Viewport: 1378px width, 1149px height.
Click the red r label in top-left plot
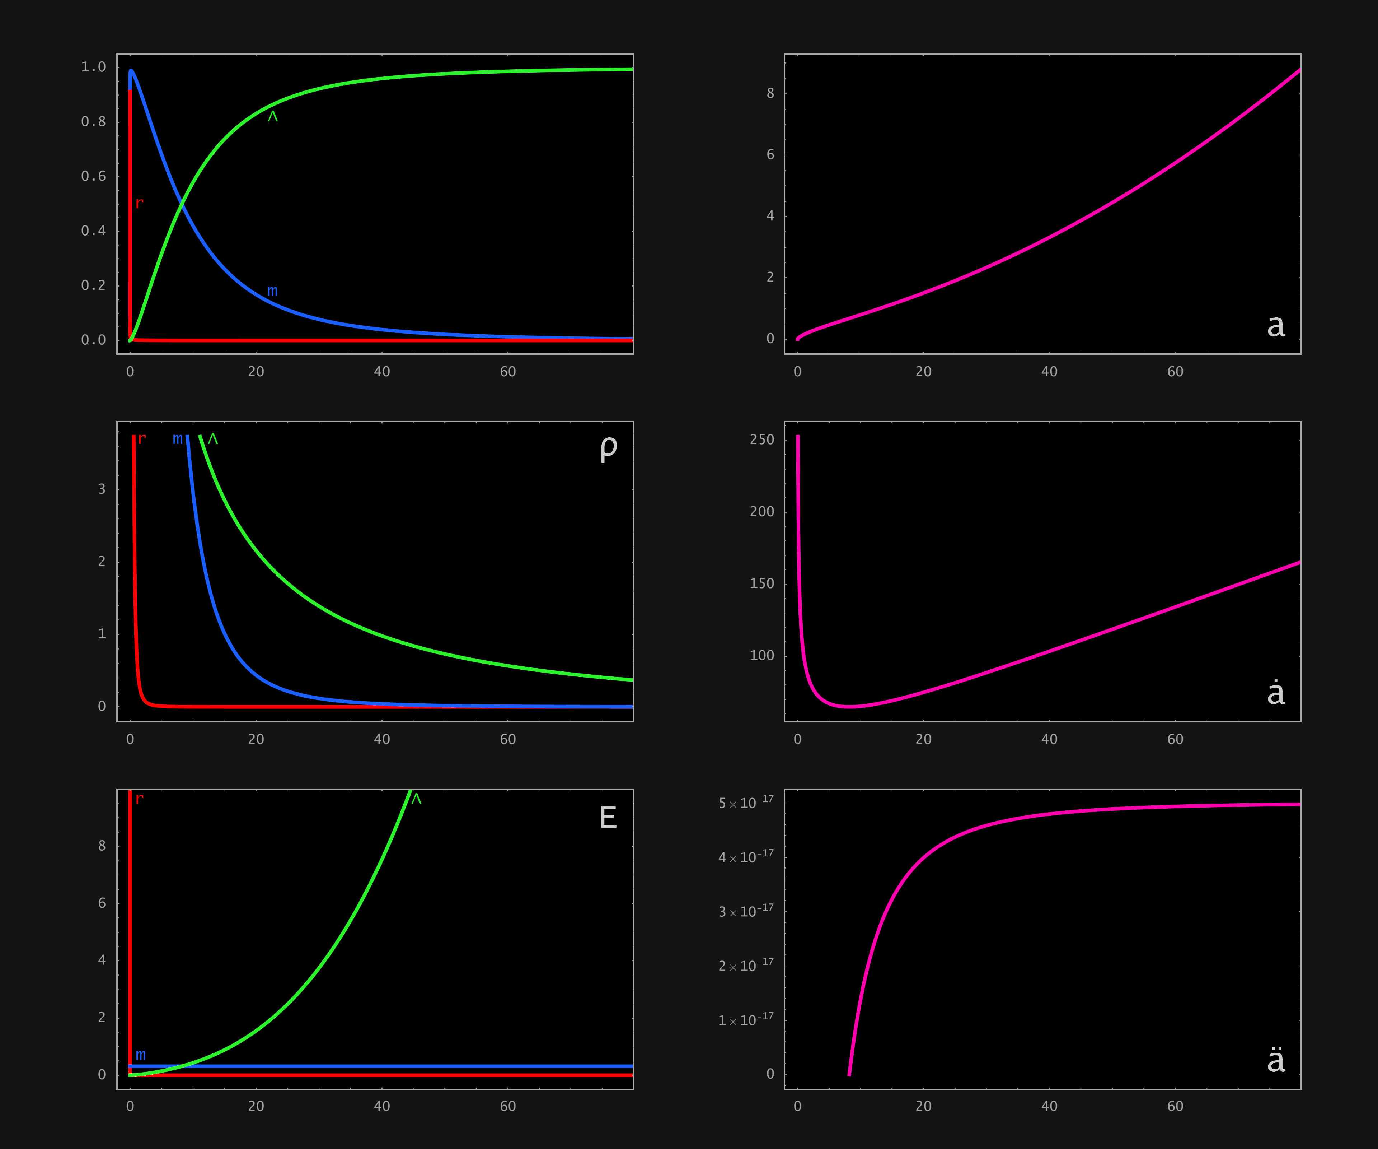pos(139,204)
